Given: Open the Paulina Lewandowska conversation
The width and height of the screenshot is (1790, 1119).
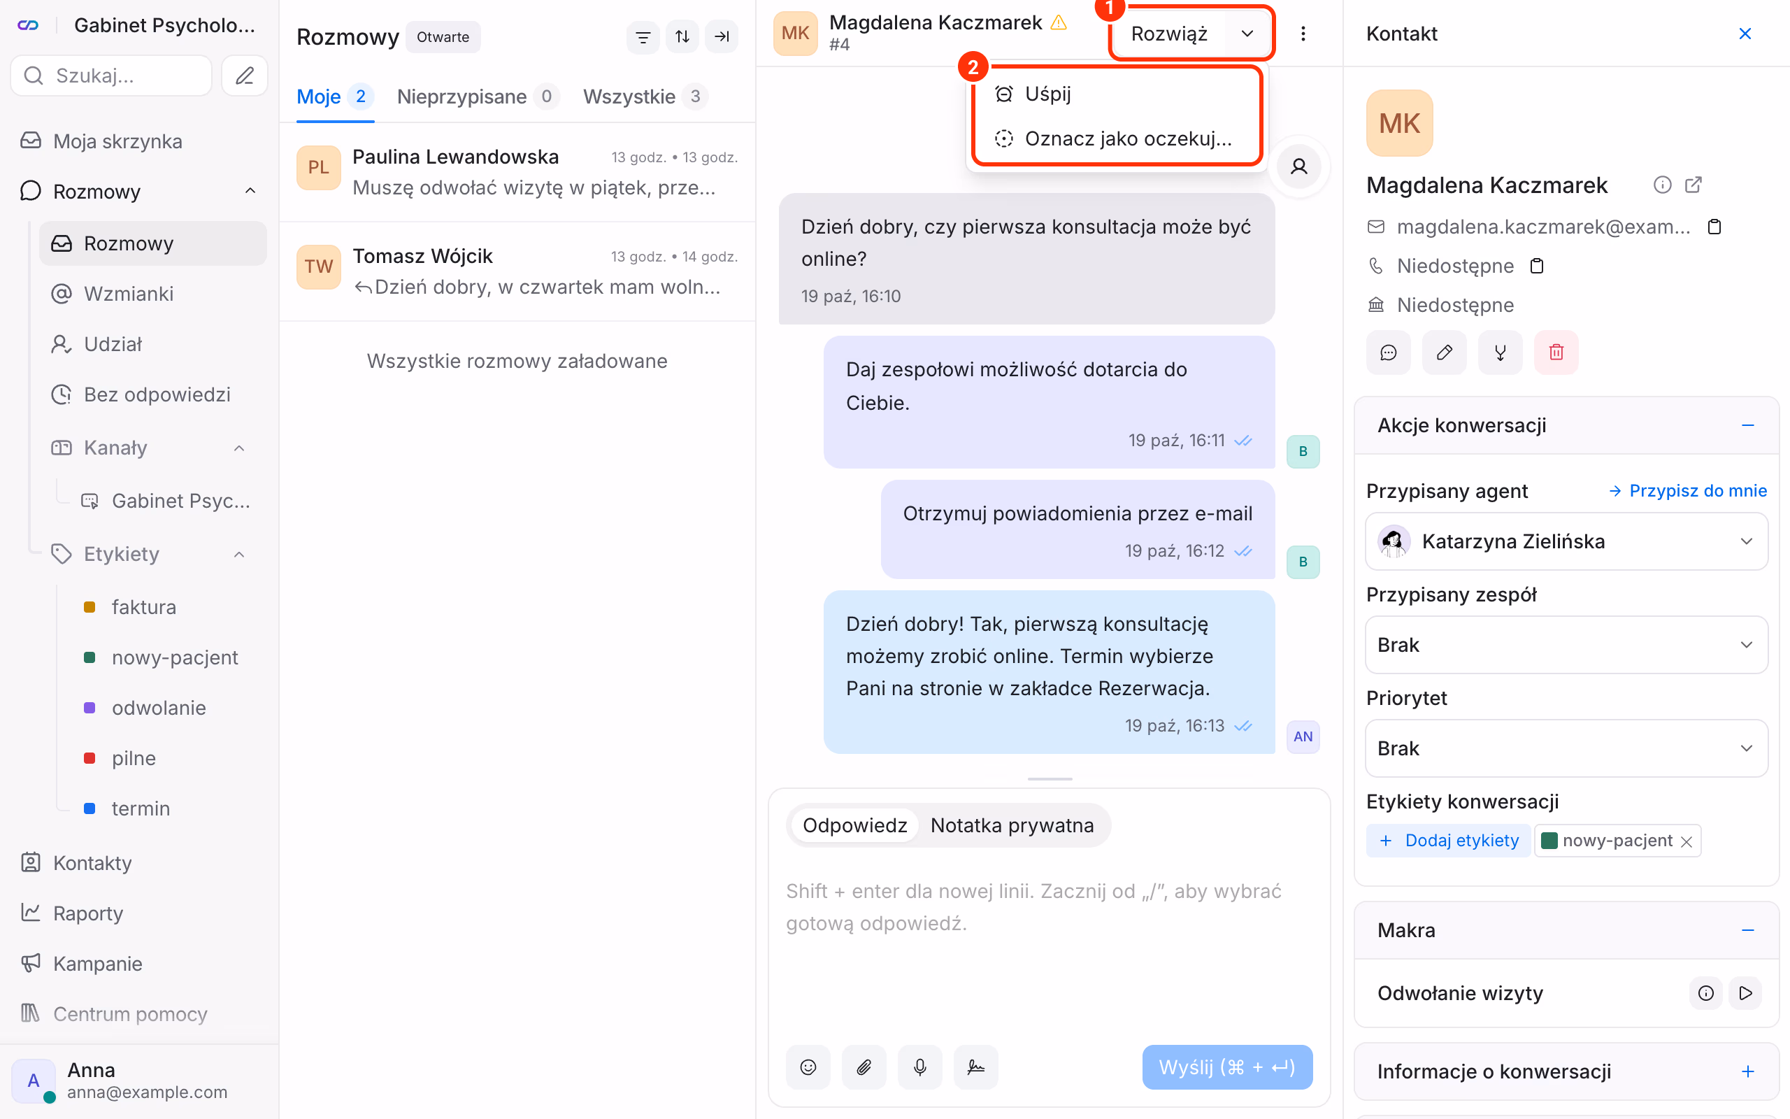Looking at the screenshot, I should click(x=517, y=172).
